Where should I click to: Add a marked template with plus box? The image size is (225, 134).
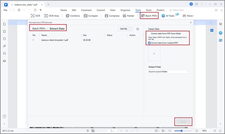click(x=154, y=54)
